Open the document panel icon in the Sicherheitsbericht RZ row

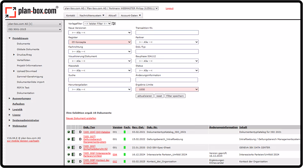(73, 147)
